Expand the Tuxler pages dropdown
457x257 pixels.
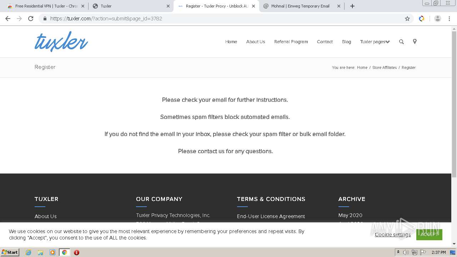click(x=375, y=42)
